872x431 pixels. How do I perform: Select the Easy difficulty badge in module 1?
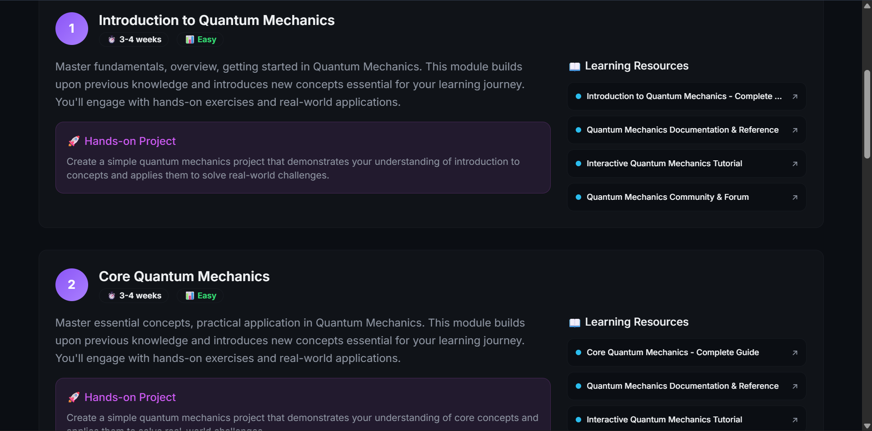coord(200,40)
